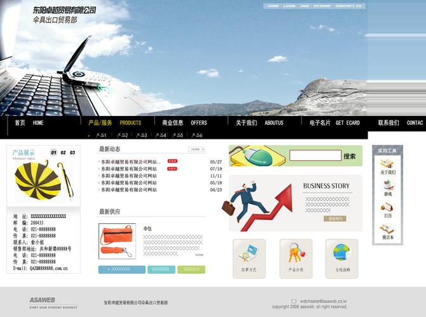Click the teal button below 伞包 product

tap(161, 269)
